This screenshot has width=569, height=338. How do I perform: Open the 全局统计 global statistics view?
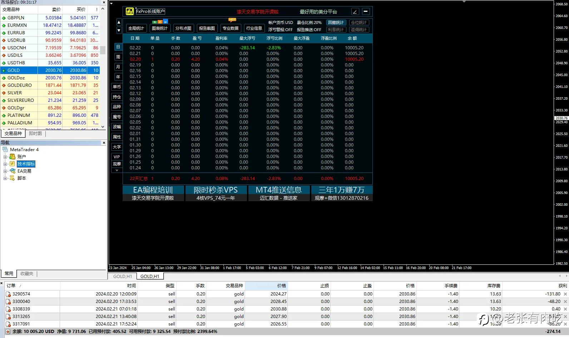[x=136, y=28]
